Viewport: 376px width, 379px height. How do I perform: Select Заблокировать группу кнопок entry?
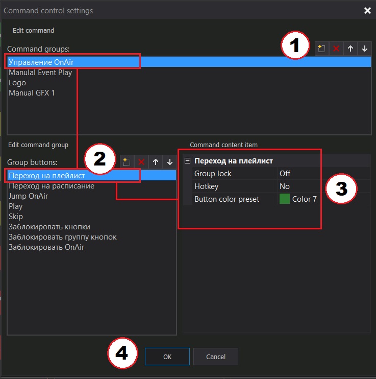tap(92, 237)
